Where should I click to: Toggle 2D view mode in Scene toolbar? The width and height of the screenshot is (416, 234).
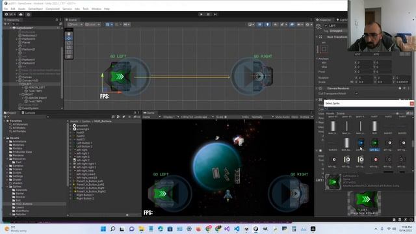pos(260,25)
